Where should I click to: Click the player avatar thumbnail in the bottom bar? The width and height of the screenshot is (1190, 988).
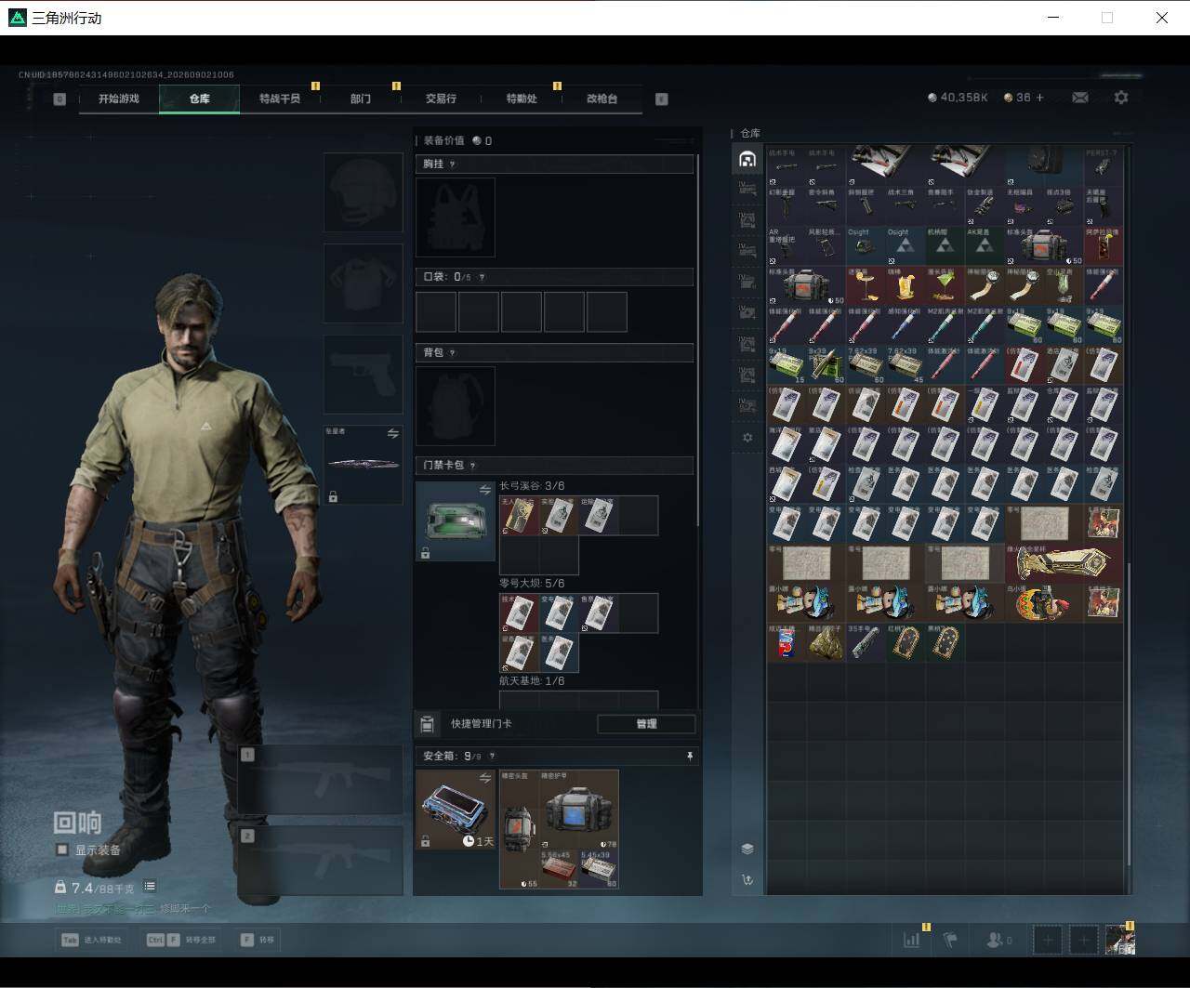pyautogui.click(x=1119, y=940)
